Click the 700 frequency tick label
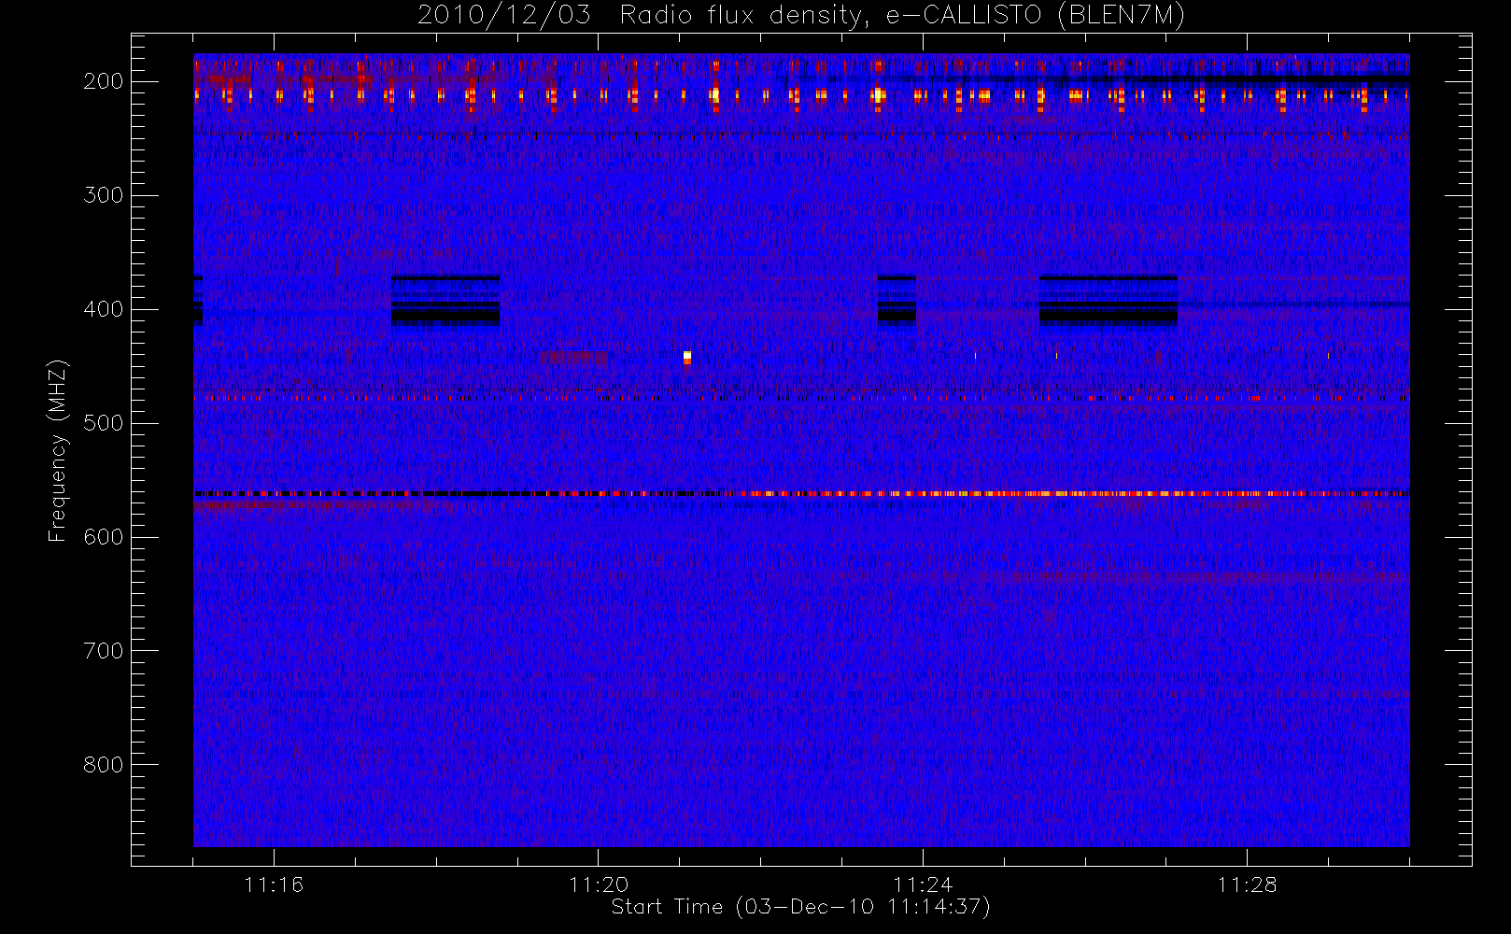1511x934 pixels. [x=104, y=651]
